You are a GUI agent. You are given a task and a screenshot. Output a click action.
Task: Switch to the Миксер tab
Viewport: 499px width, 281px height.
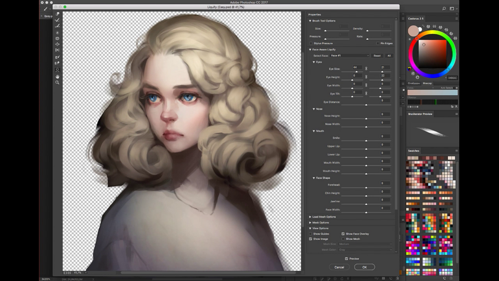(427, 83)
